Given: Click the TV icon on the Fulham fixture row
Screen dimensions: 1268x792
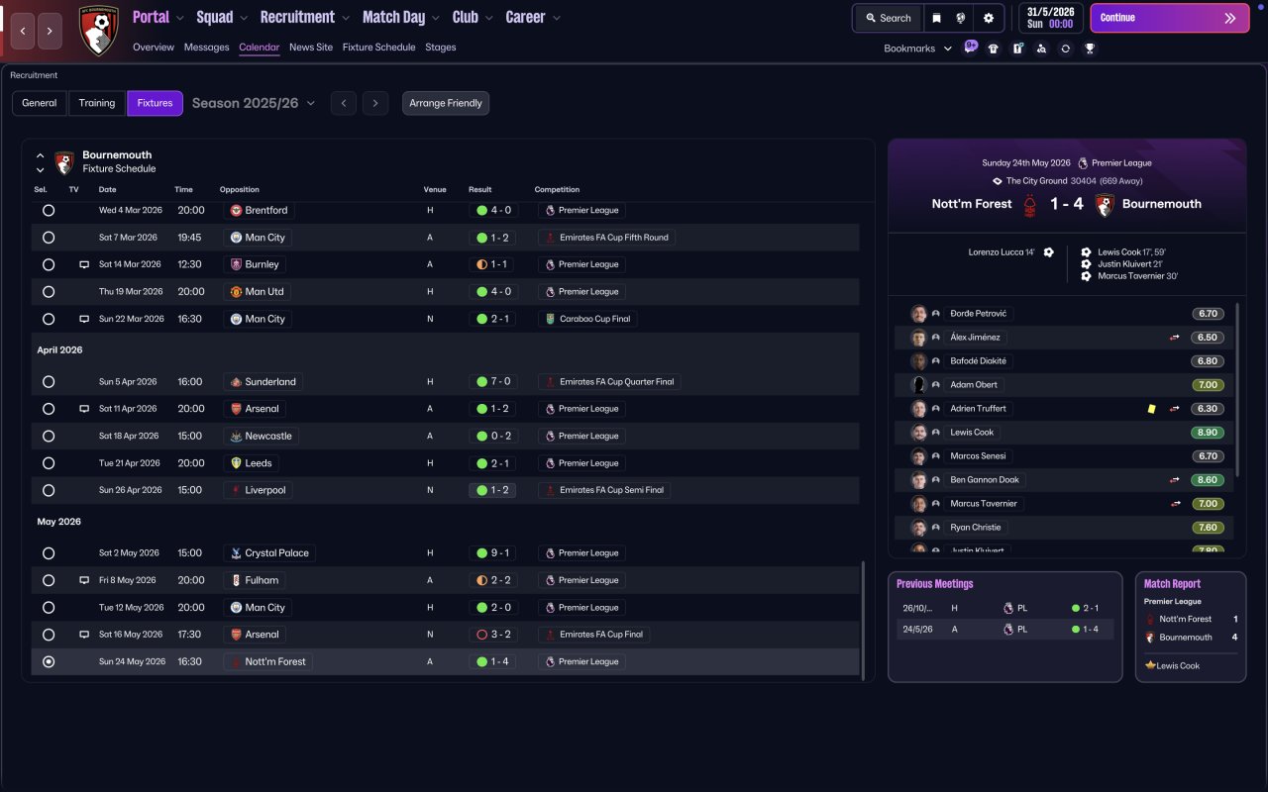Looking at the screenshot, I should [84, 581].
